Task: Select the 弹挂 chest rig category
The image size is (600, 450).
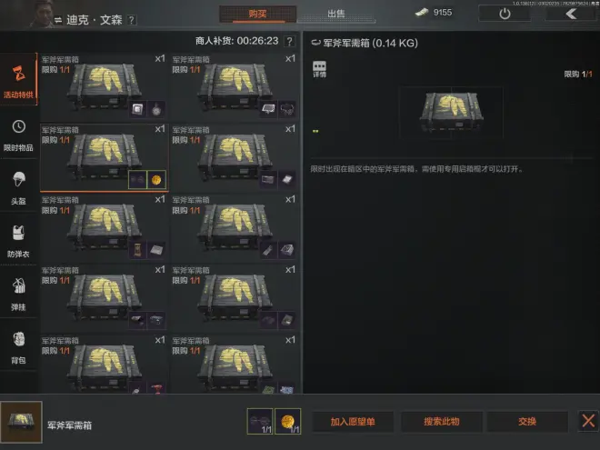Action: pos(19,293)
